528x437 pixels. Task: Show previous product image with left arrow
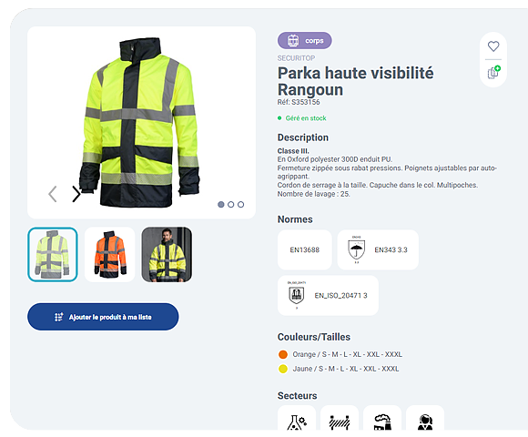tap(53, 194)
